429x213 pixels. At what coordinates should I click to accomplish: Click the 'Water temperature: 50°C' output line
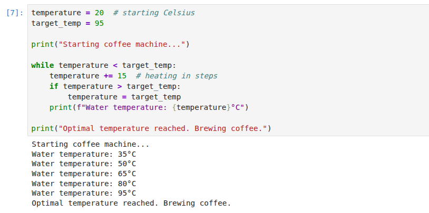point(84,164)
